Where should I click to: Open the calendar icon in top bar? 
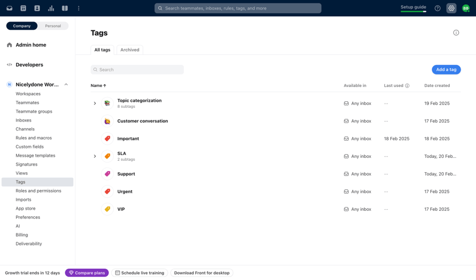pos(23,8)
